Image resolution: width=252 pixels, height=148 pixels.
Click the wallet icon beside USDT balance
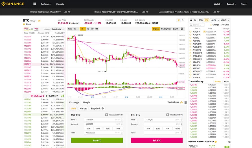pos(107,115)
